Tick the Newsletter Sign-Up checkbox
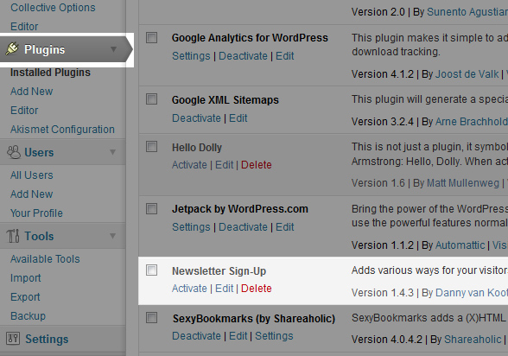Image resolution: width=508 pixels, height=356 pixels. [151, 270]
